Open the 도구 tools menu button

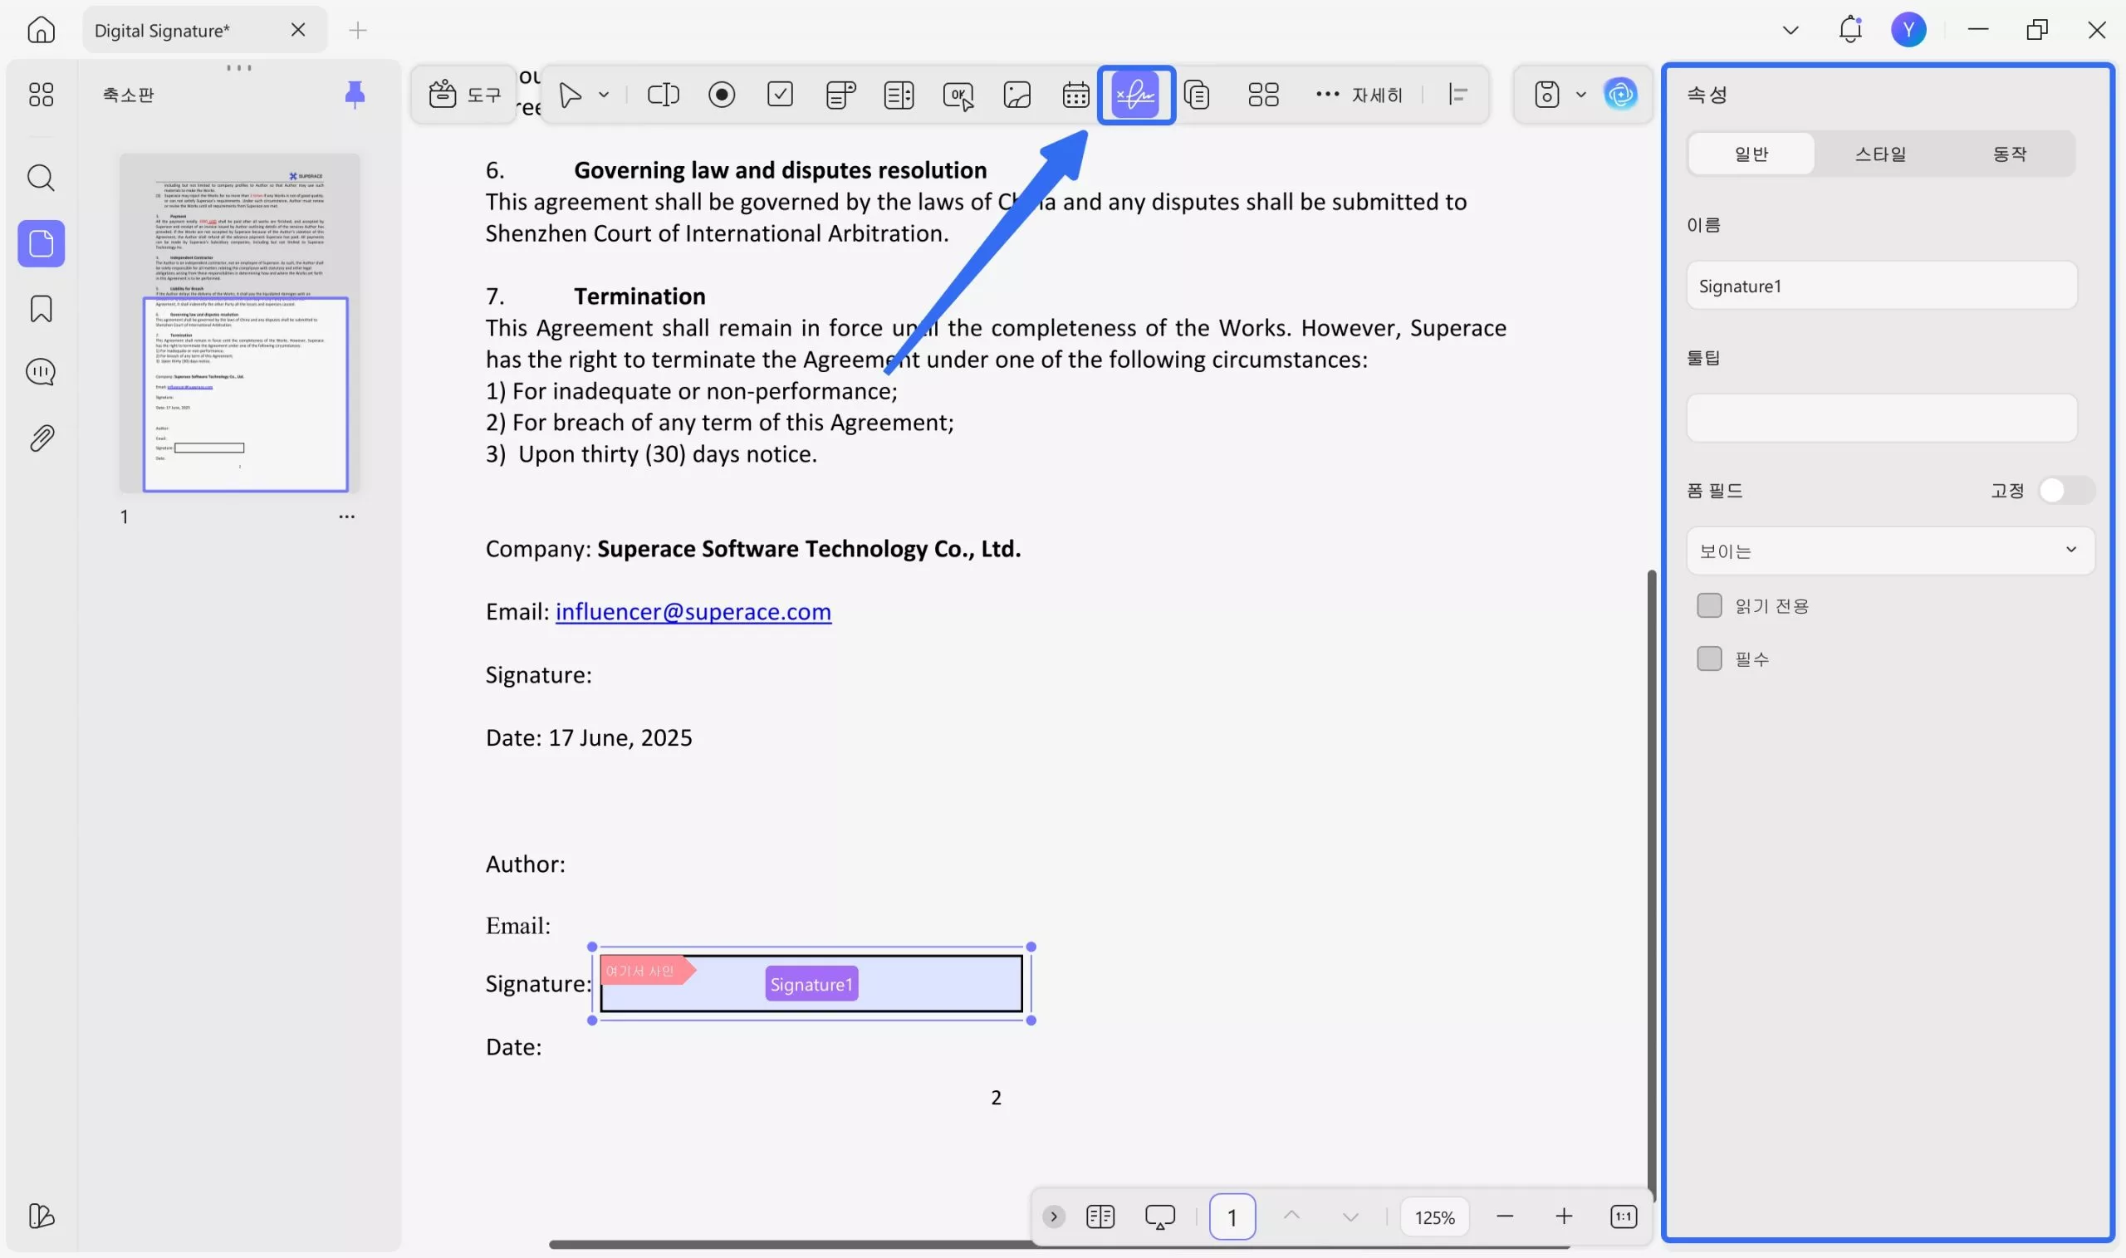[x=464, y=94]
